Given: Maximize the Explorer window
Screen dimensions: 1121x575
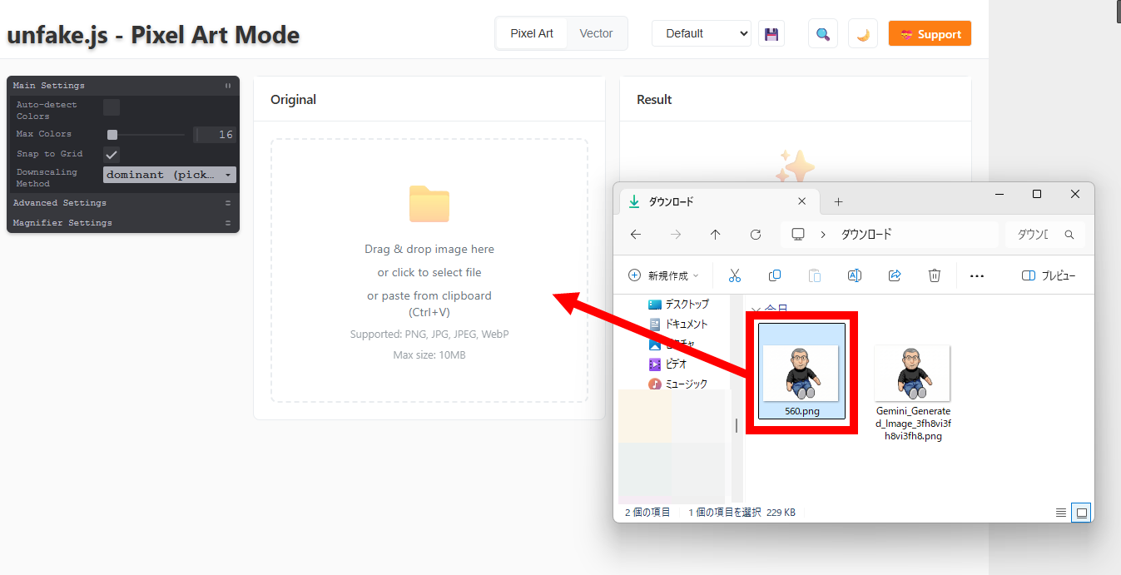Looking at the screenshot, I should coord(1037,194).
